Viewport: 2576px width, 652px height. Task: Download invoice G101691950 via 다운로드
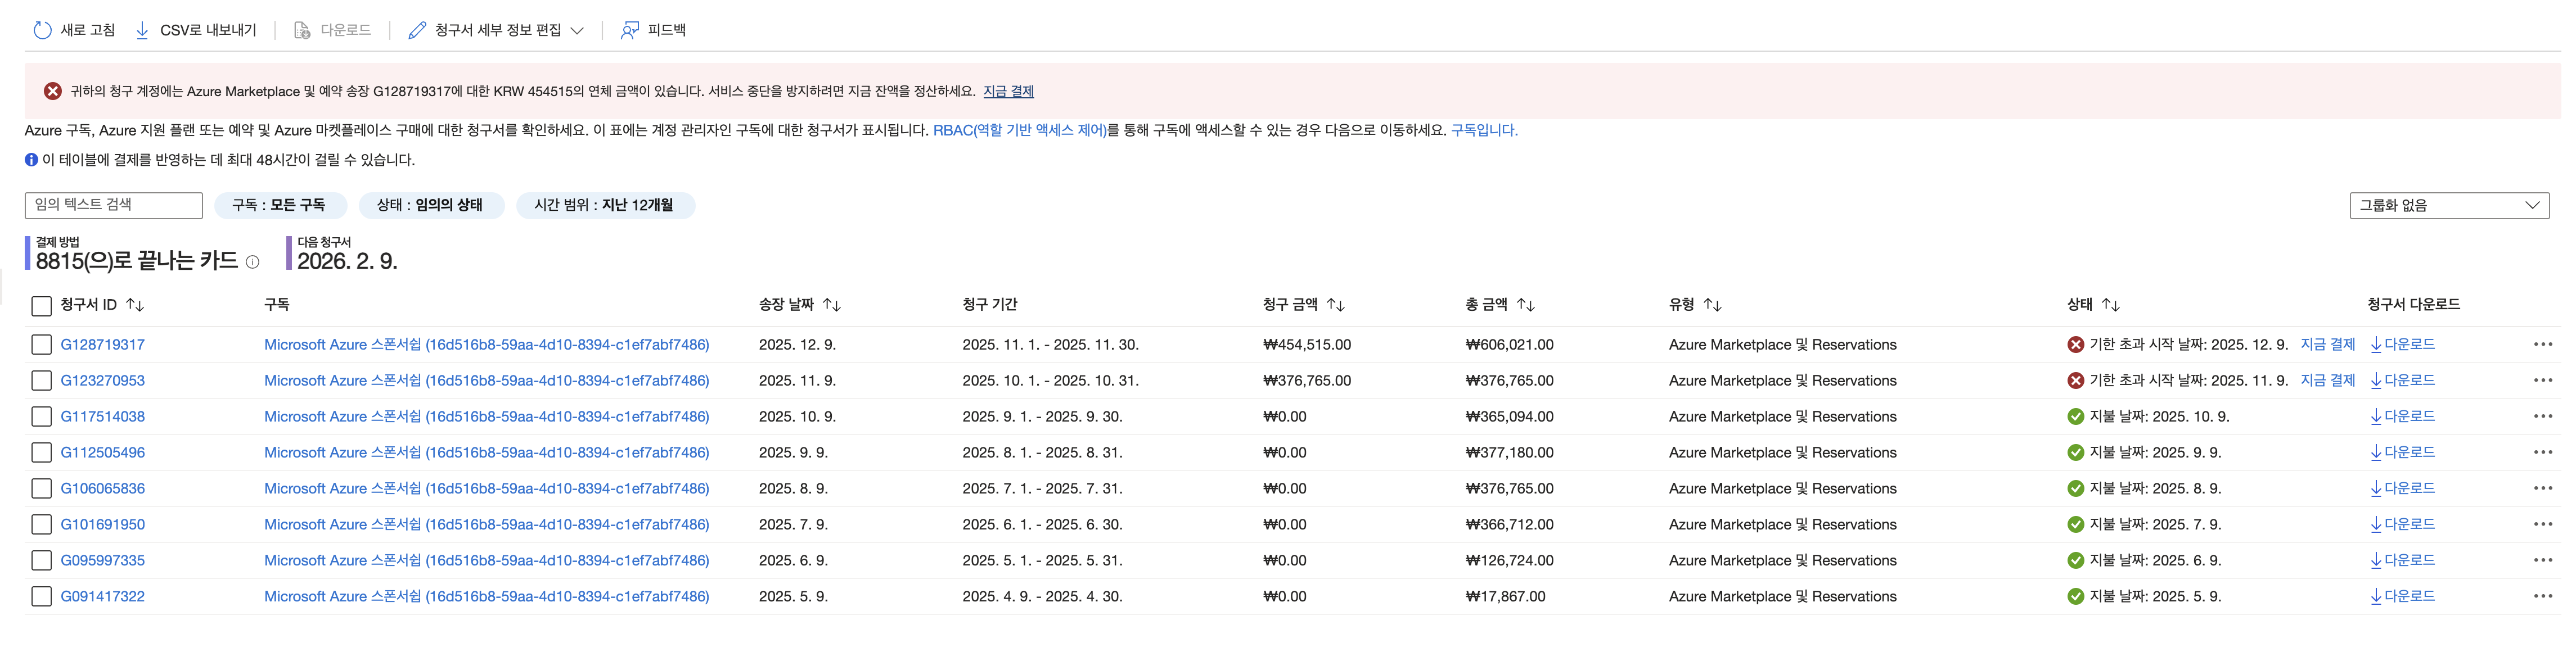[x=2402, y=524]
